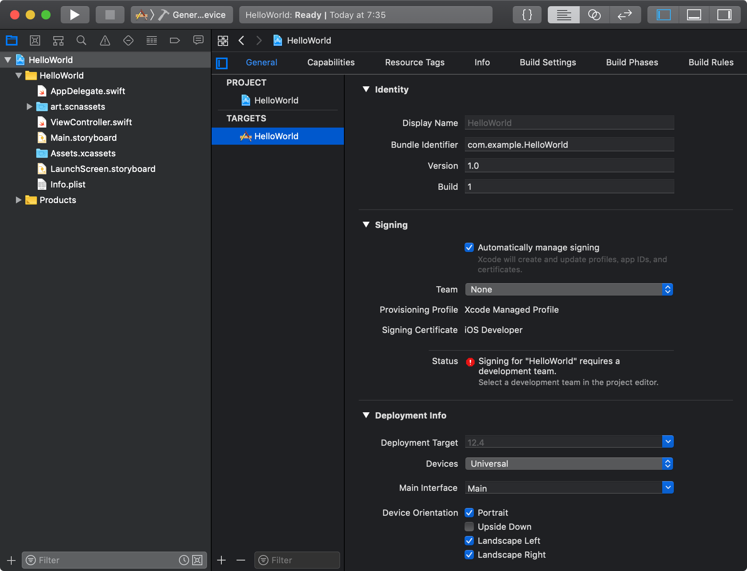
Task: Open the Source Control navigator
Action: coord(35,40)
